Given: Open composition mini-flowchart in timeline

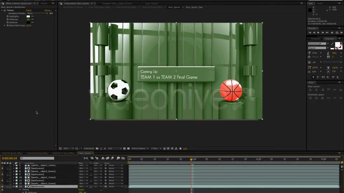Looking at the screenshot, I should [x=86, y=158].
